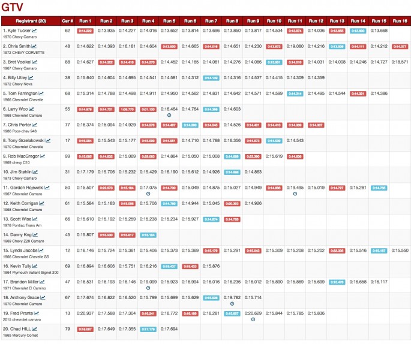
Task: Click the info icon under Fred Prante's Run 9
Action: pos(253,319)
